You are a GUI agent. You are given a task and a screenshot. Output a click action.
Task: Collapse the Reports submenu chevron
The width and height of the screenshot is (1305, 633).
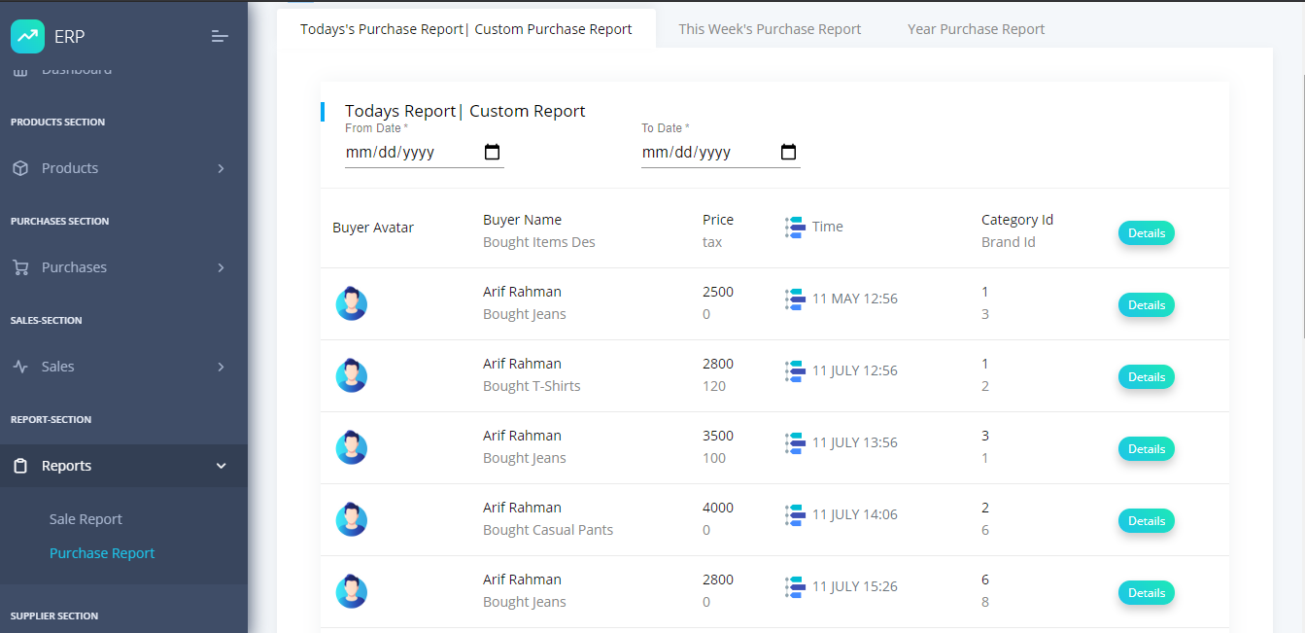(221, 466)
